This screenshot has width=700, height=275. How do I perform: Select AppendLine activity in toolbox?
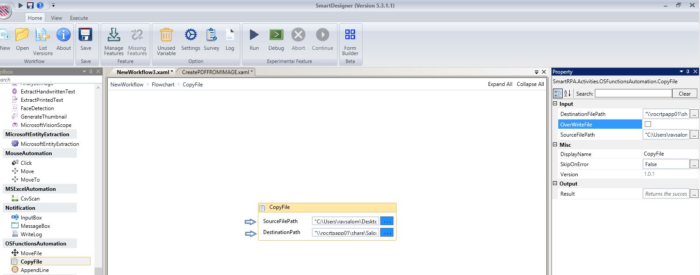34,270
